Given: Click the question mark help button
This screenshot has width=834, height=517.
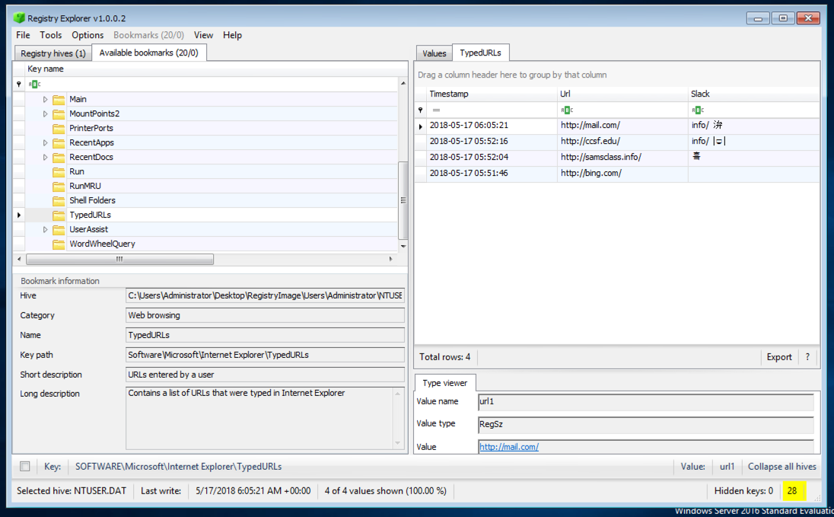Looking at the screenshot, I should coord(807,357).
